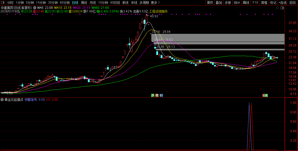The height and width of the screenshot is (151, 298).
Task: Select the 60分钟 period tab
Action: tap(65, 3)
